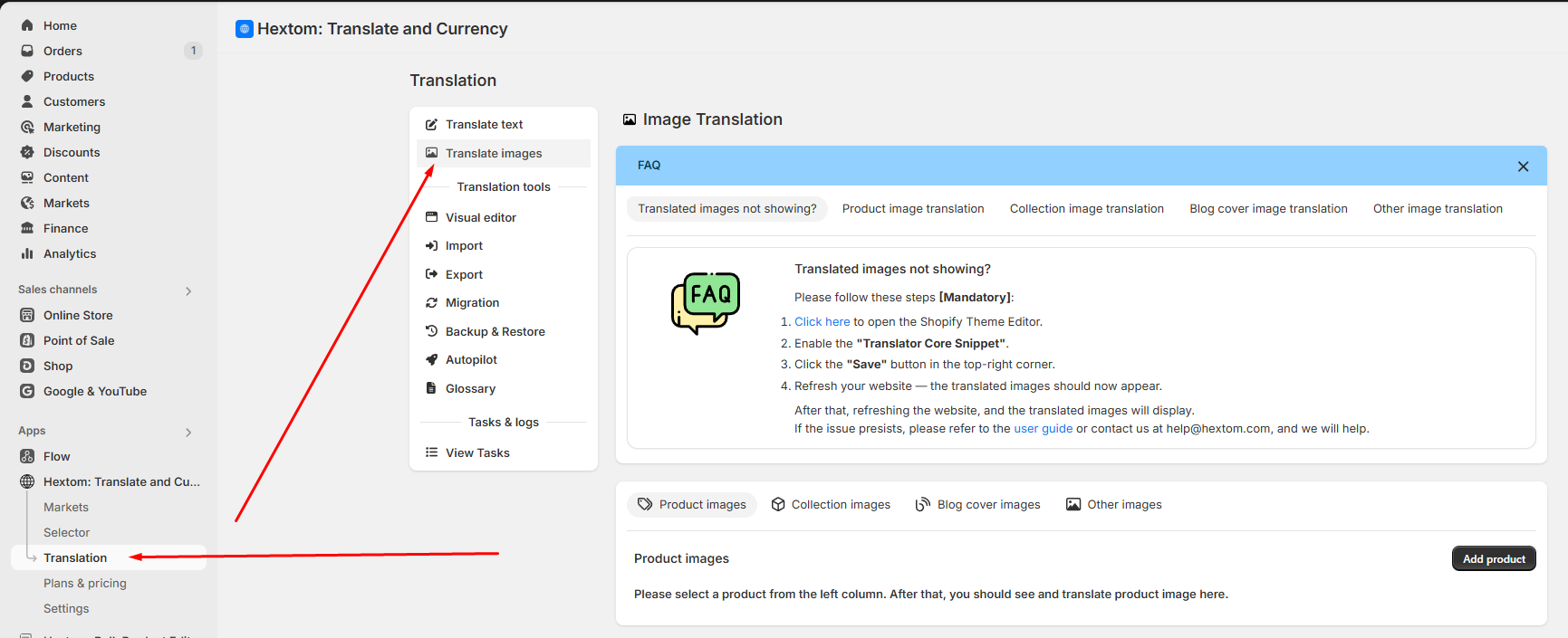The image size is (1568, 638).
Task: Click the Export arrow icon
Action: click(432, 274)
